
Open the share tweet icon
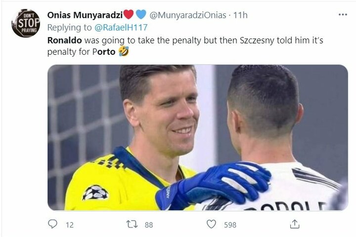point(295,224)
